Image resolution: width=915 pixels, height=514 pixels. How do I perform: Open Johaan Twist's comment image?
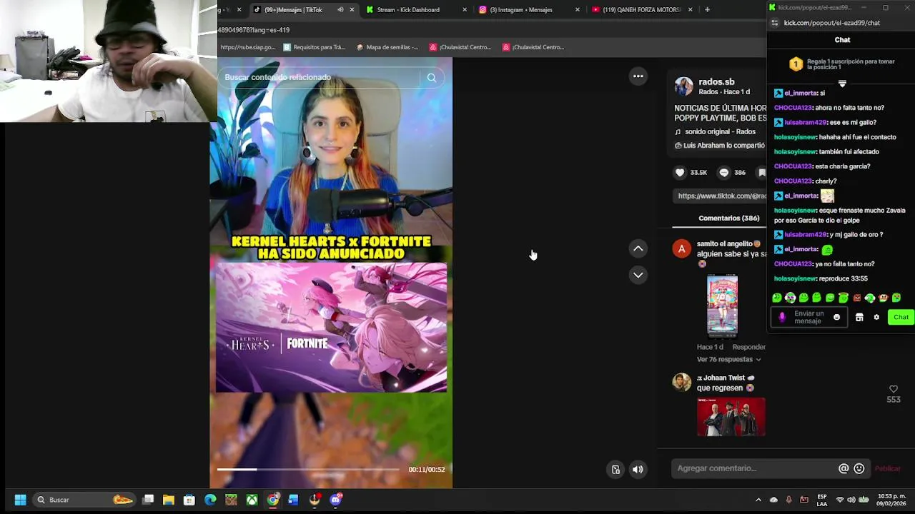(731, 417)
